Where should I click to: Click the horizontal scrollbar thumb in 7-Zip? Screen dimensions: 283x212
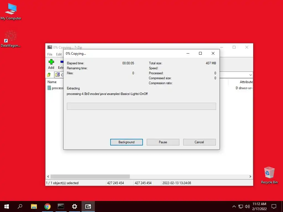coord(90,176)
